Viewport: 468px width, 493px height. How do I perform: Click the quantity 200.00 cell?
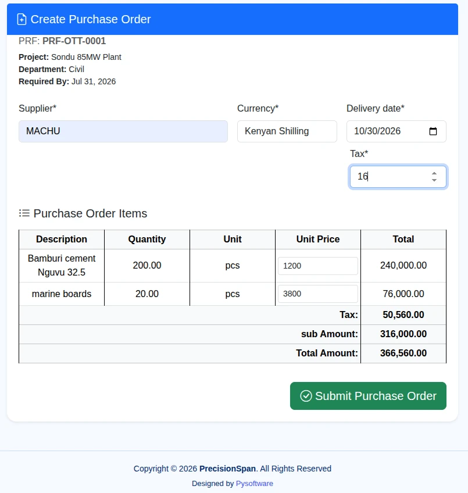tap(147, 265)
